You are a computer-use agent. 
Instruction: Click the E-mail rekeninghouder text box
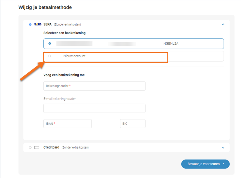(x=94, y=108)
